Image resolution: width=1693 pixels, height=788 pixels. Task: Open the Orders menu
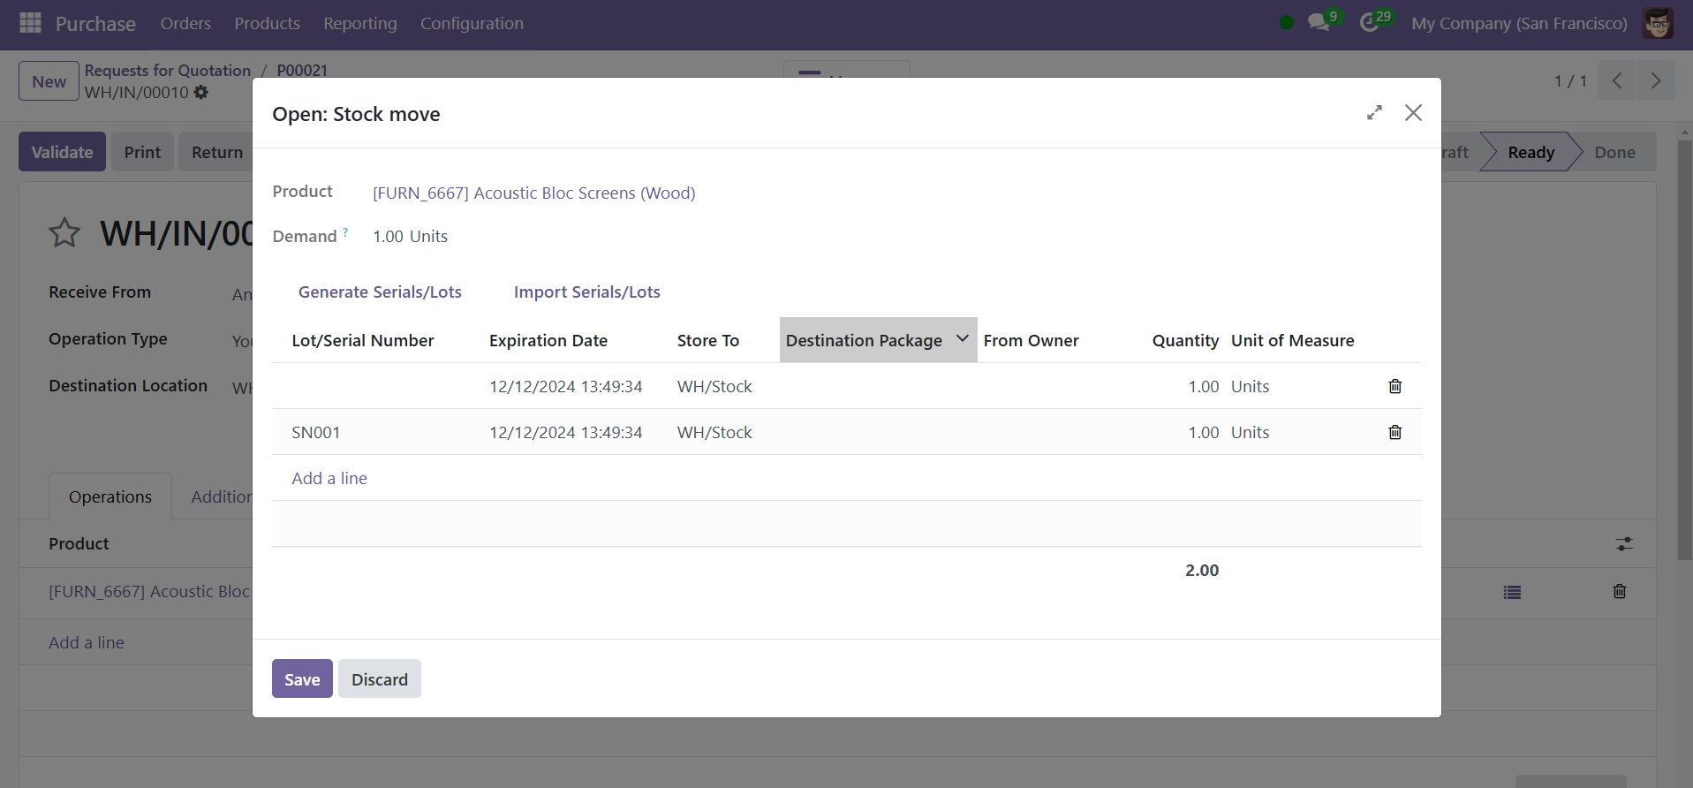[x=185, y=23]
